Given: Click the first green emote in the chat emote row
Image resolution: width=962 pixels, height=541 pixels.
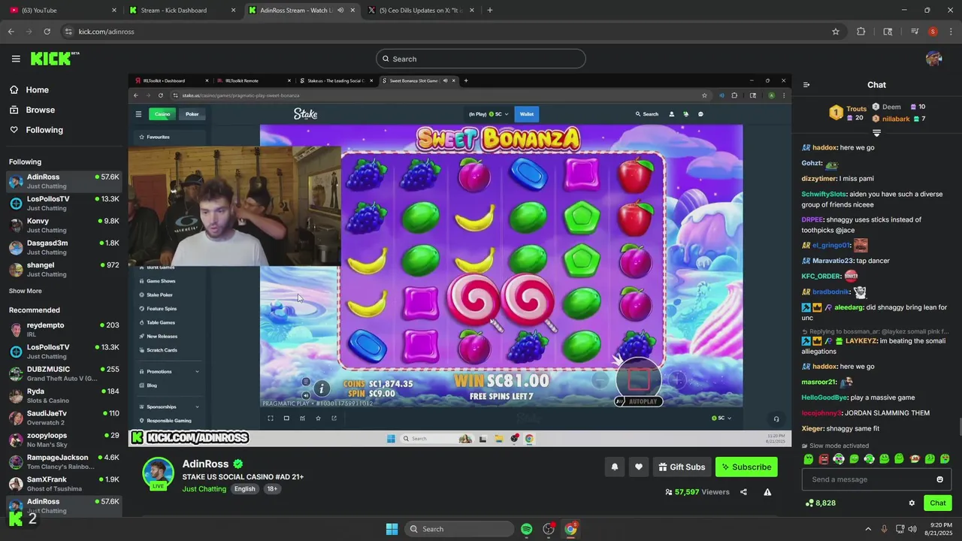Looking at the screenshot, I should coord(808,459).
